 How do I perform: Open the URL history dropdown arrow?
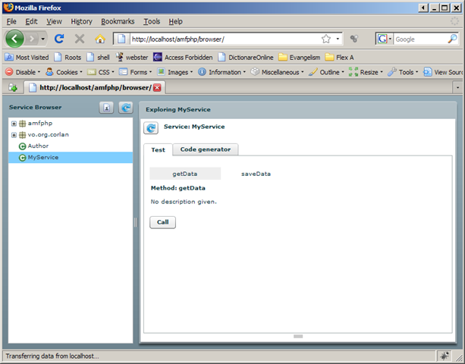338,39
